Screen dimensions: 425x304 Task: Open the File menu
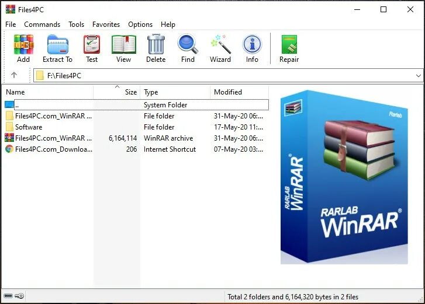point(11,25)
